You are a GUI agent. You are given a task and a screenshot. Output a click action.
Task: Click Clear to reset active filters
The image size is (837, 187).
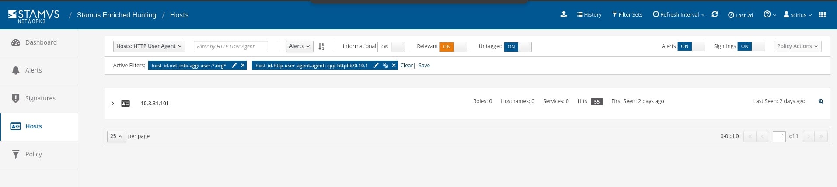click(x=406, y=66)
